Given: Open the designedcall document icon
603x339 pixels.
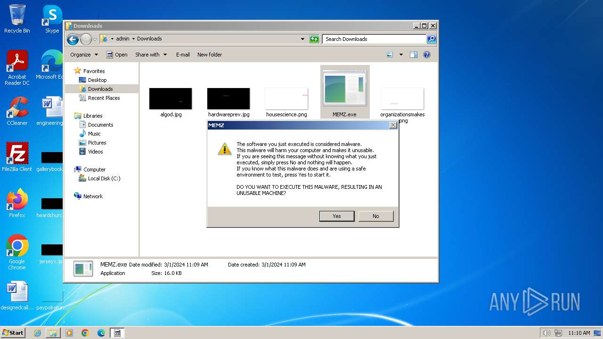Looking at the screenshot, I should pos(17,297).
